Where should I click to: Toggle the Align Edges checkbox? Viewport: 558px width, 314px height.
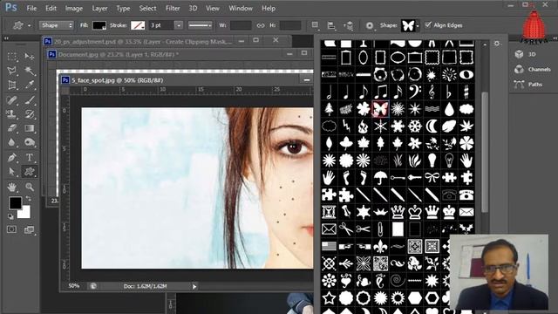428,25
